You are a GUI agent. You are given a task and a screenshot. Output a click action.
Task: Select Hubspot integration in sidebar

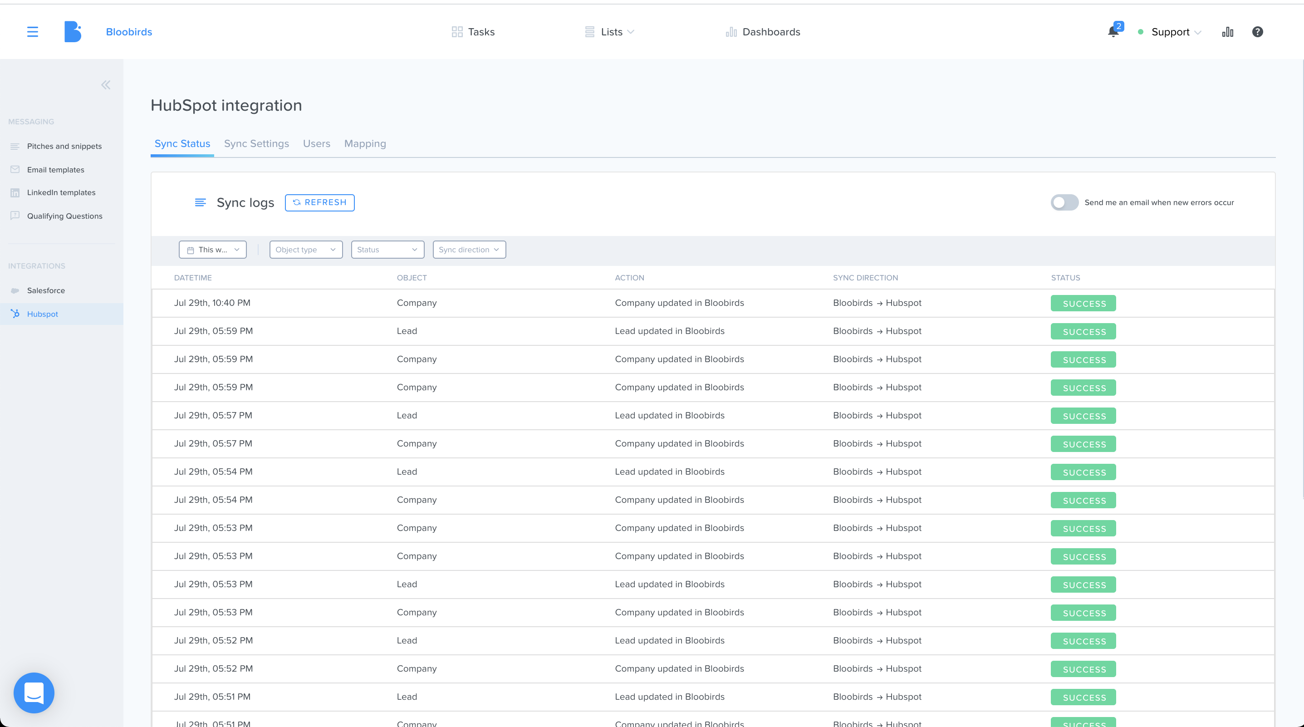pyautogui.click(x=61, y=314)
